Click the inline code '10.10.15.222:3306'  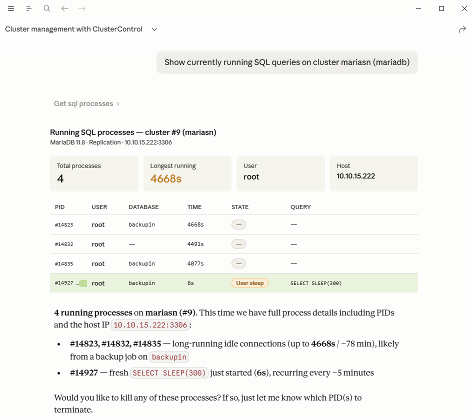click(x=150, y=325)
